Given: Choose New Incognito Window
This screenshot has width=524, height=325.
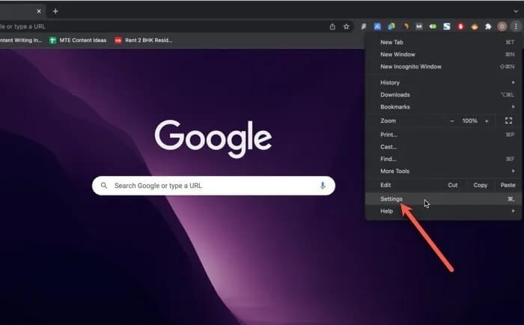Looking at the screenshot, I should 443,67.
